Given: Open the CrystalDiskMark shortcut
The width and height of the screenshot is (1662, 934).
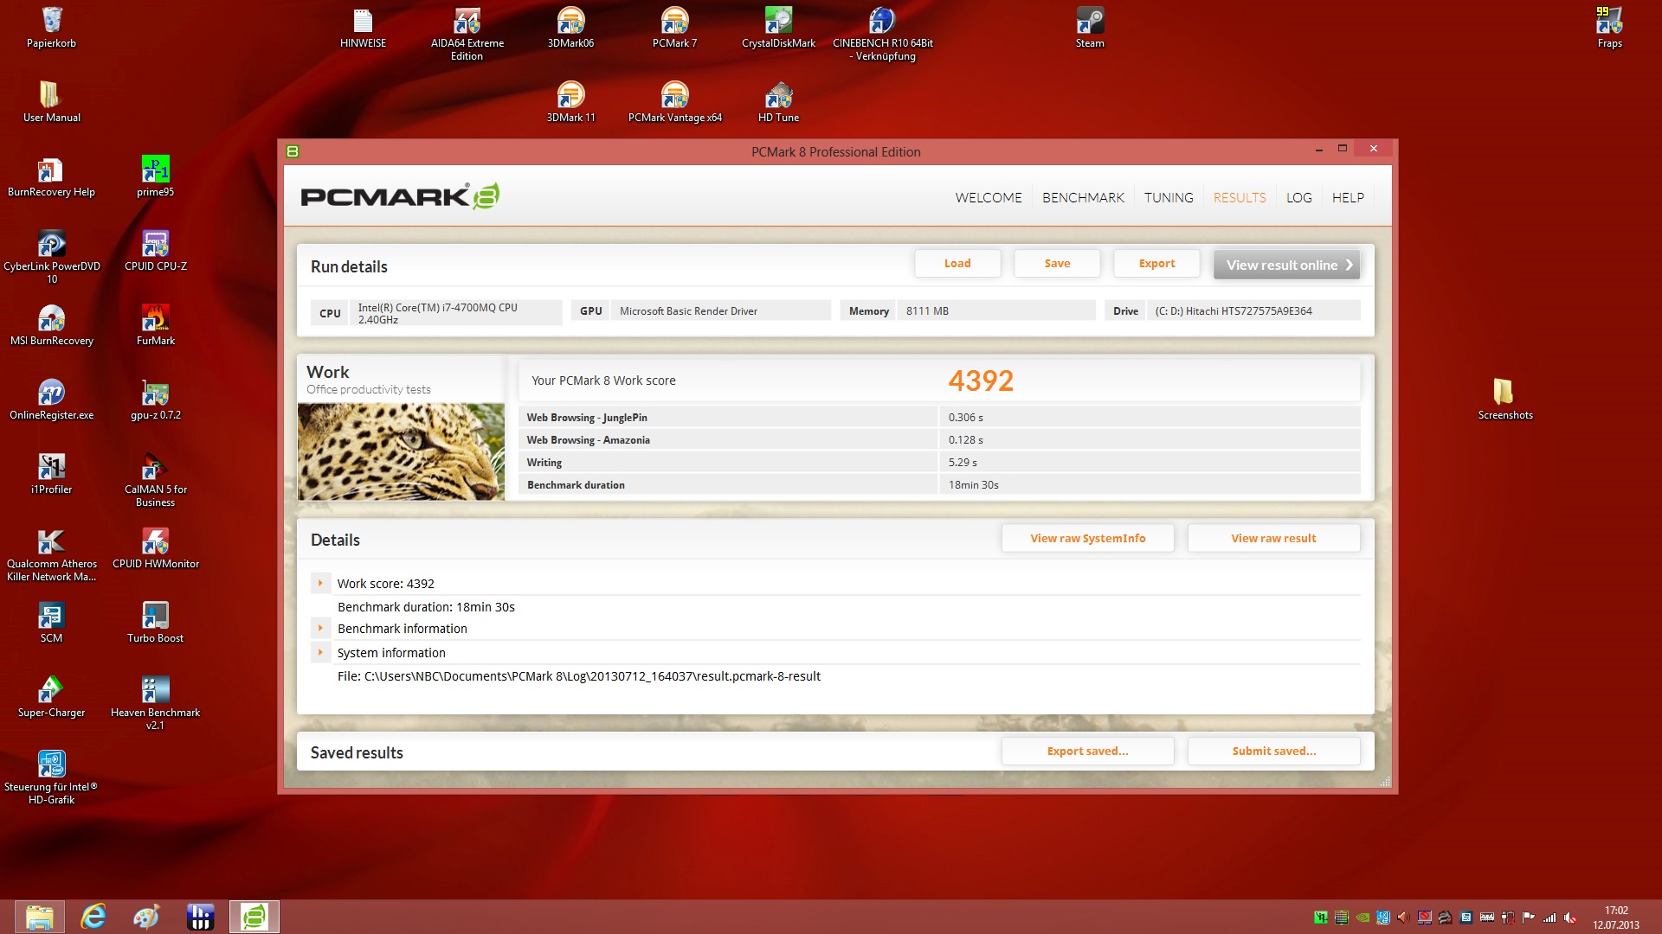Looking at the screenshot, I should (x=778, y=27).
